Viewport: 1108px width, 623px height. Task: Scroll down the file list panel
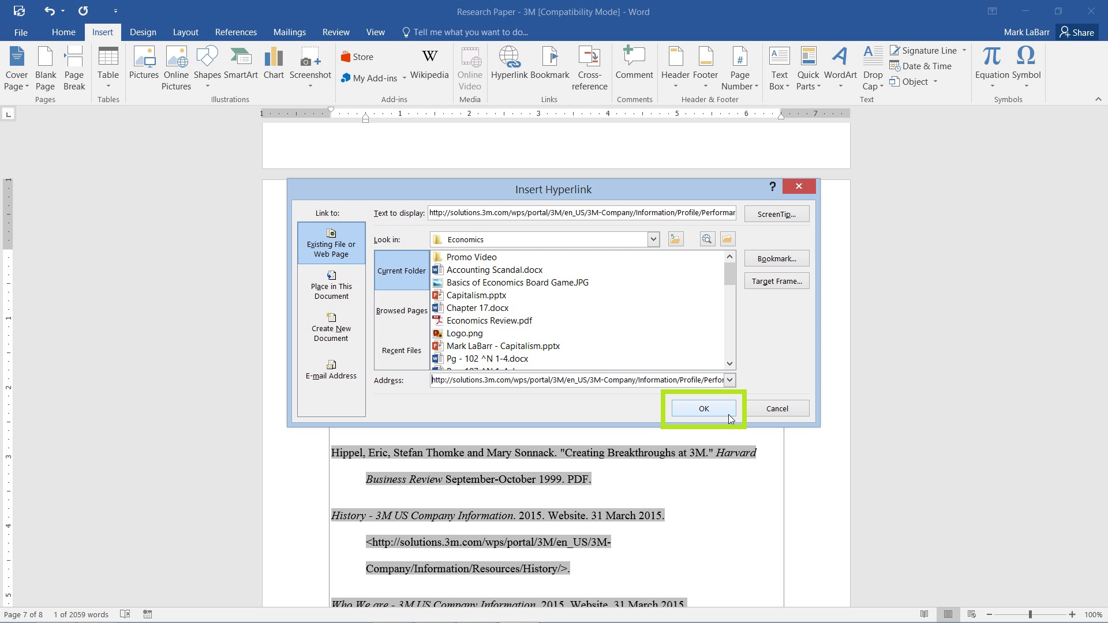pos(729,363)
